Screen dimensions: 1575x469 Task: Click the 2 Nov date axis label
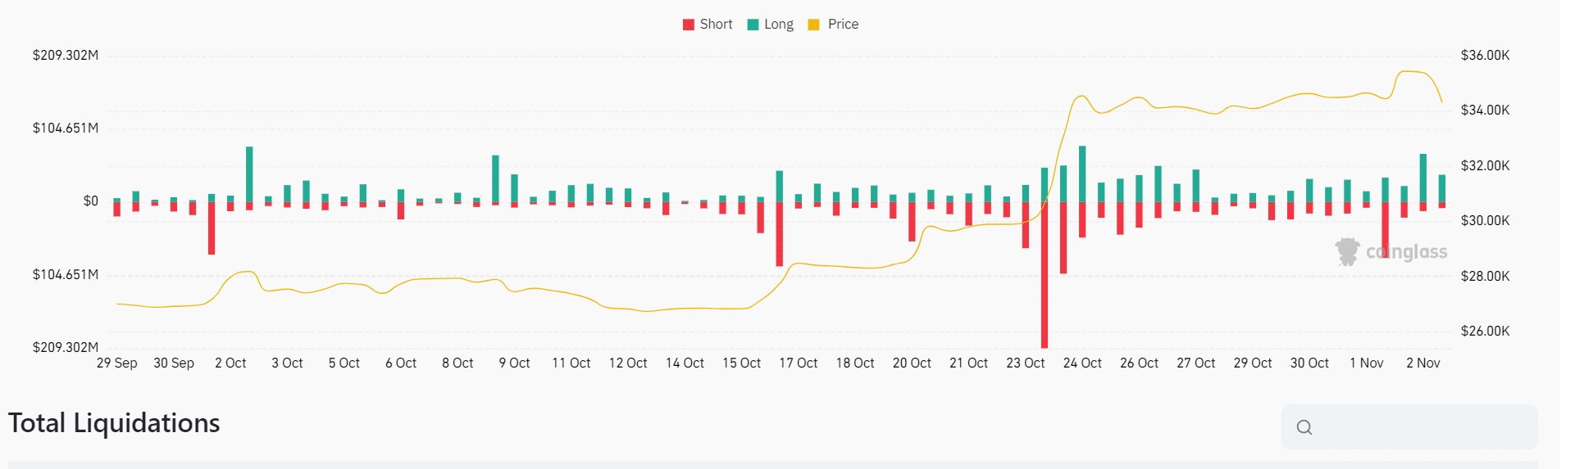1423,363
